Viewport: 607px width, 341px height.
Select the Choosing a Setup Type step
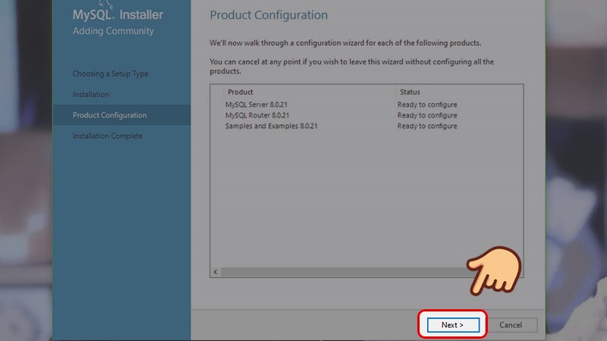click(110, 74)
